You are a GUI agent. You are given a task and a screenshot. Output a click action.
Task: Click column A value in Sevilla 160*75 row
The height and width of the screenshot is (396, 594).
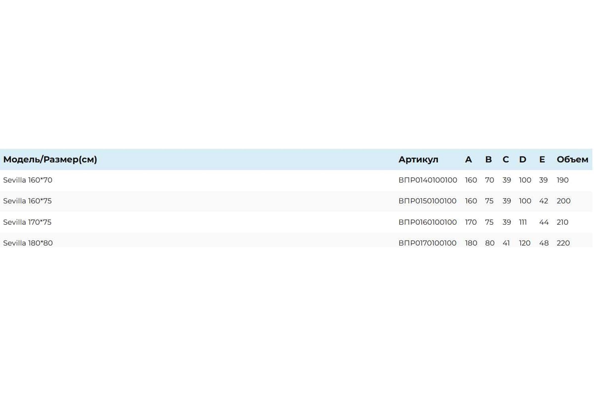click(x=471, y=201)
